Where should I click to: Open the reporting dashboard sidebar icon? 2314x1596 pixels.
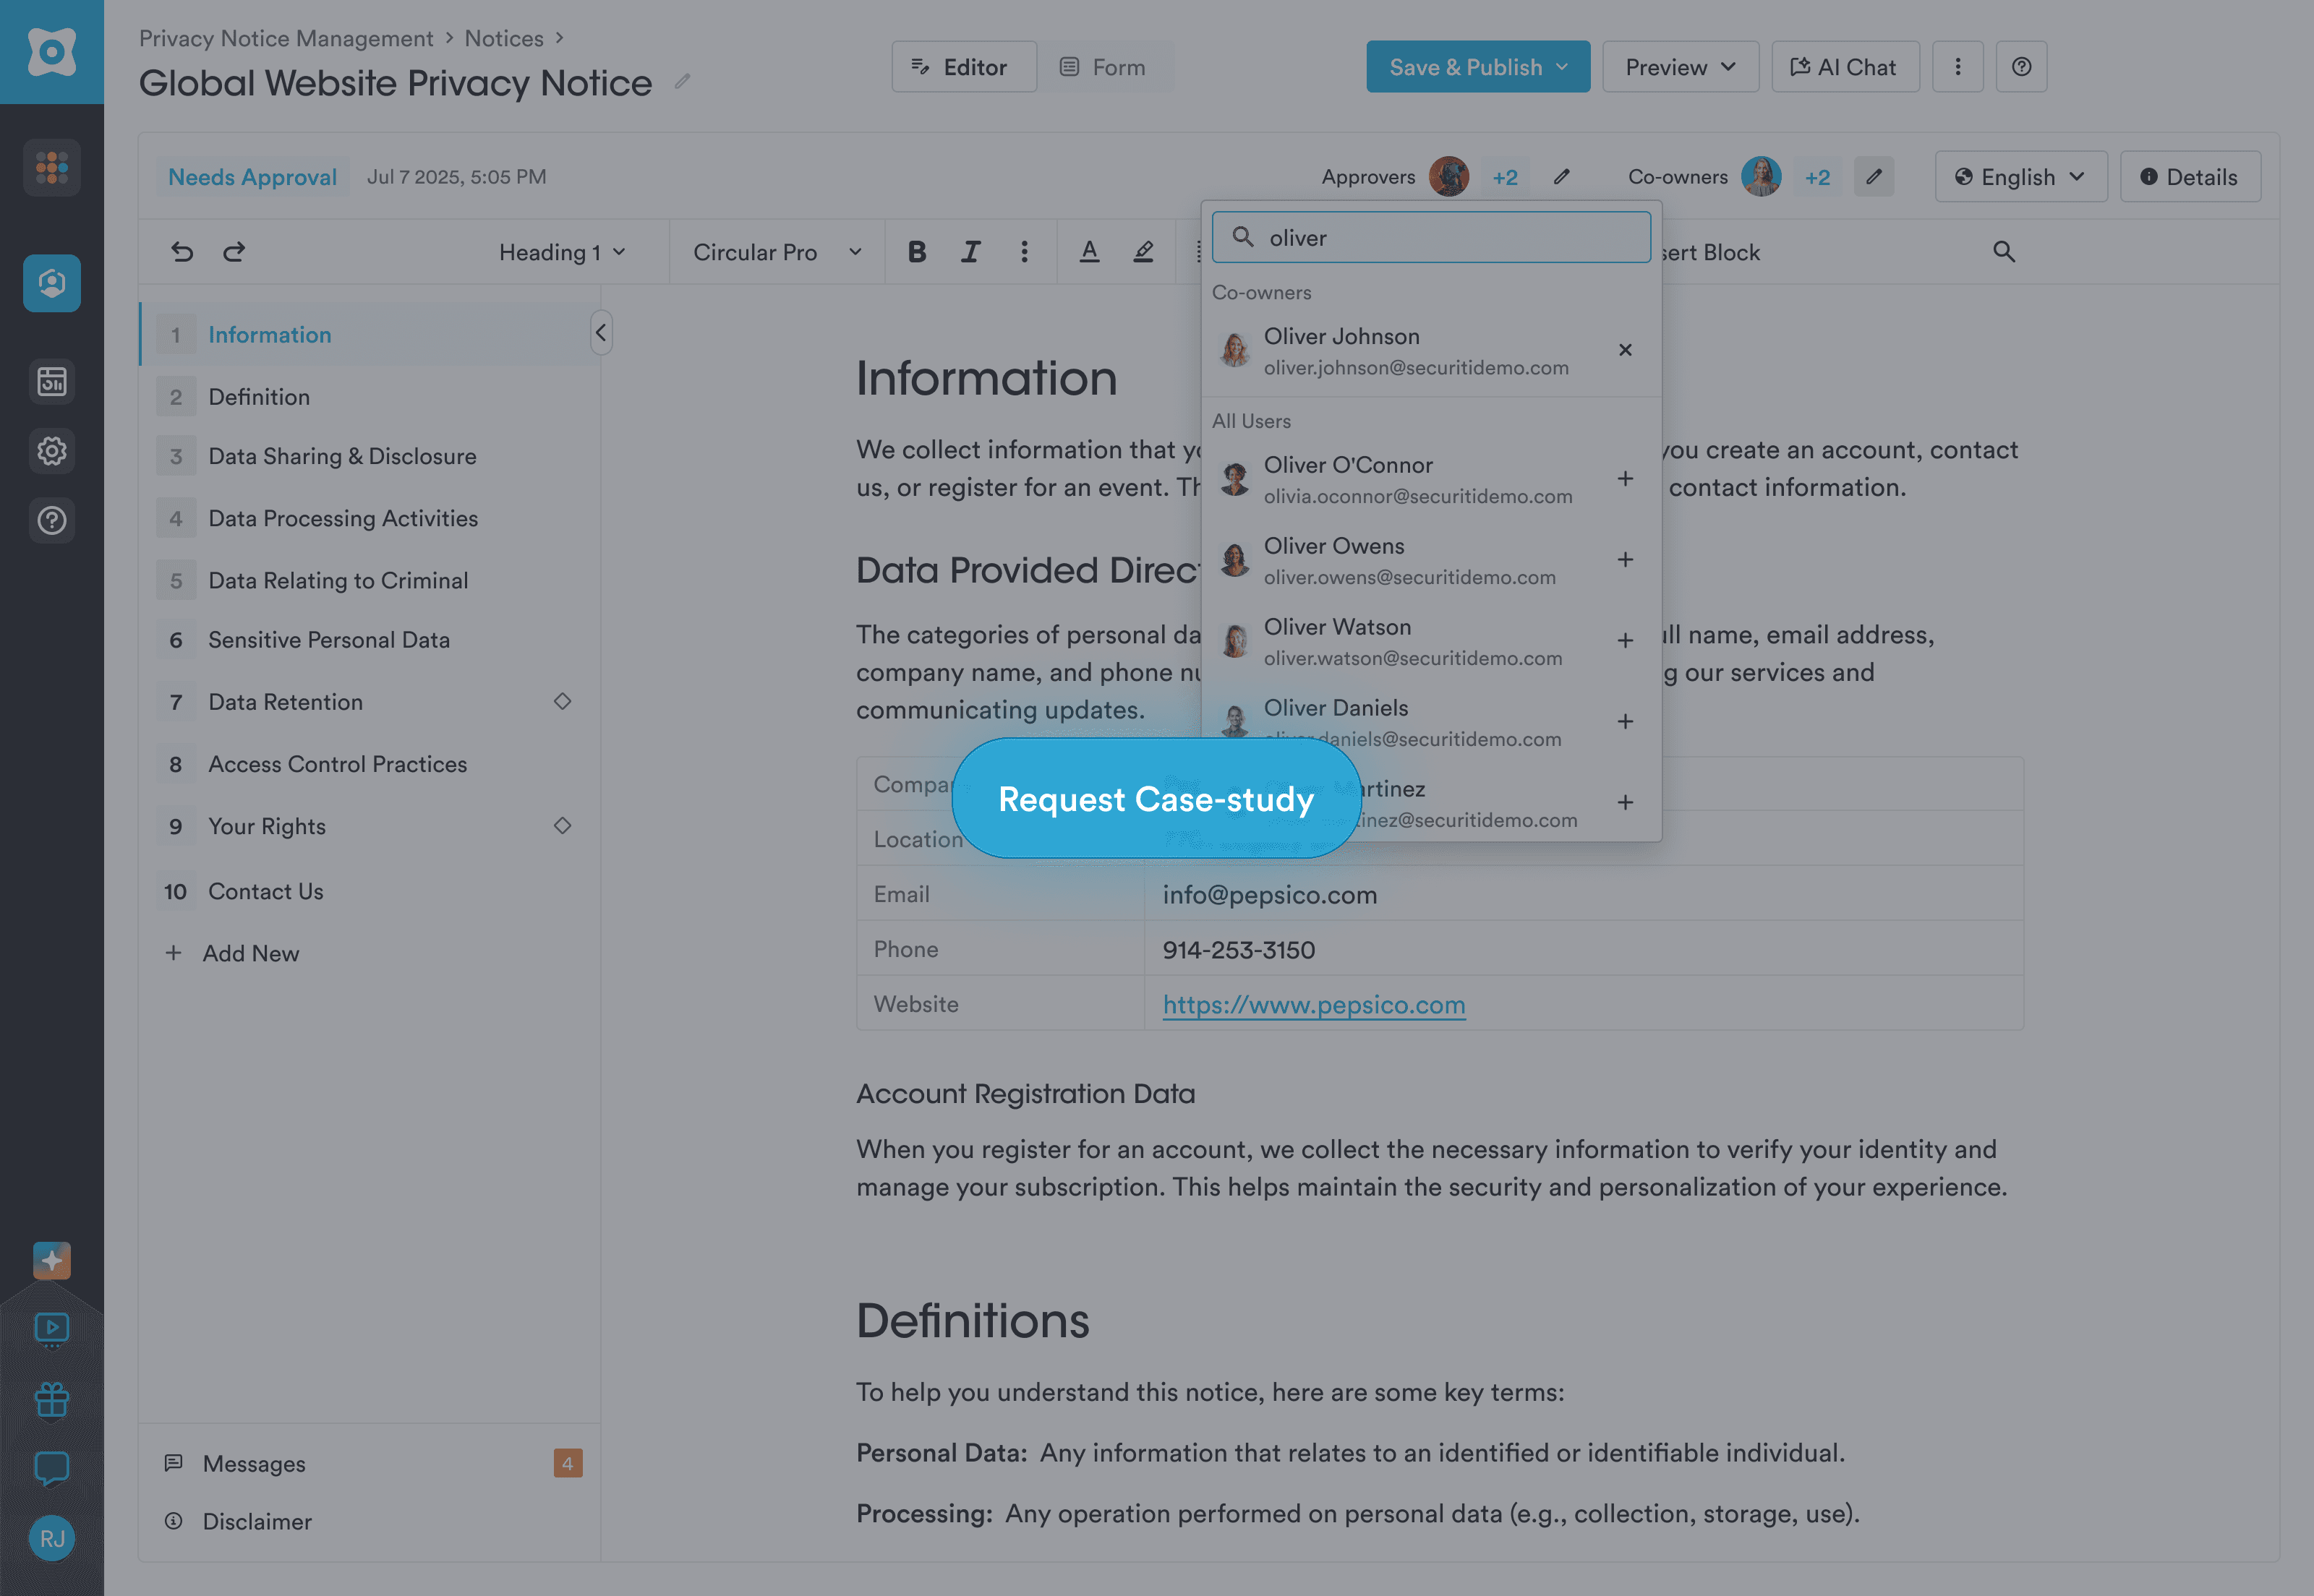(51, 381)
